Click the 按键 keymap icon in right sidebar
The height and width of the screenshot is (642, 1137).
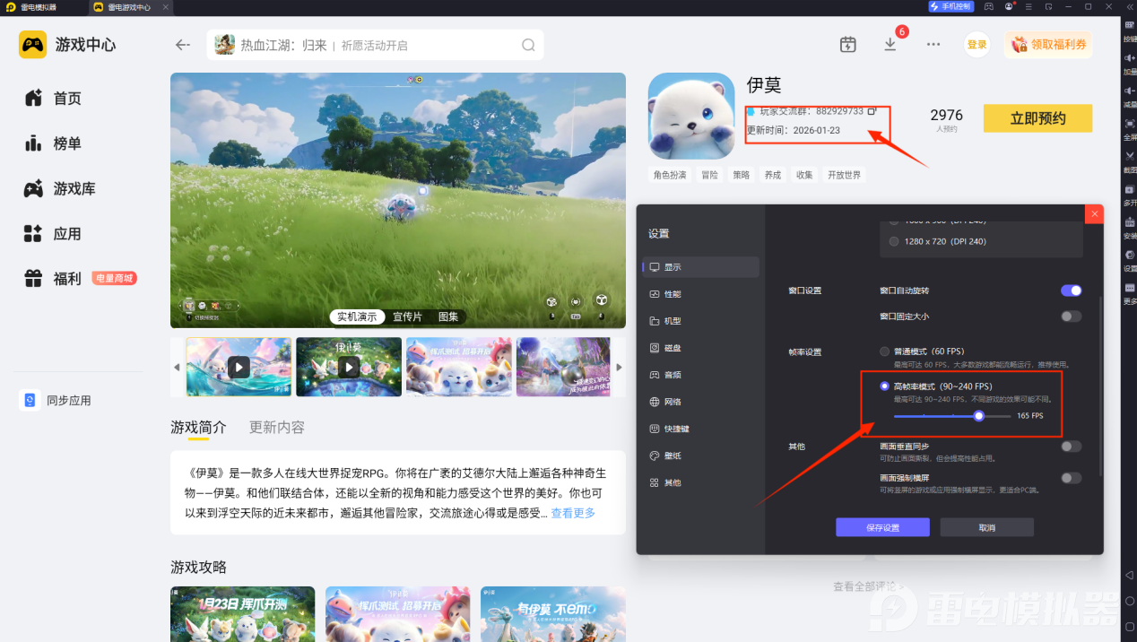click(1130, 27)
